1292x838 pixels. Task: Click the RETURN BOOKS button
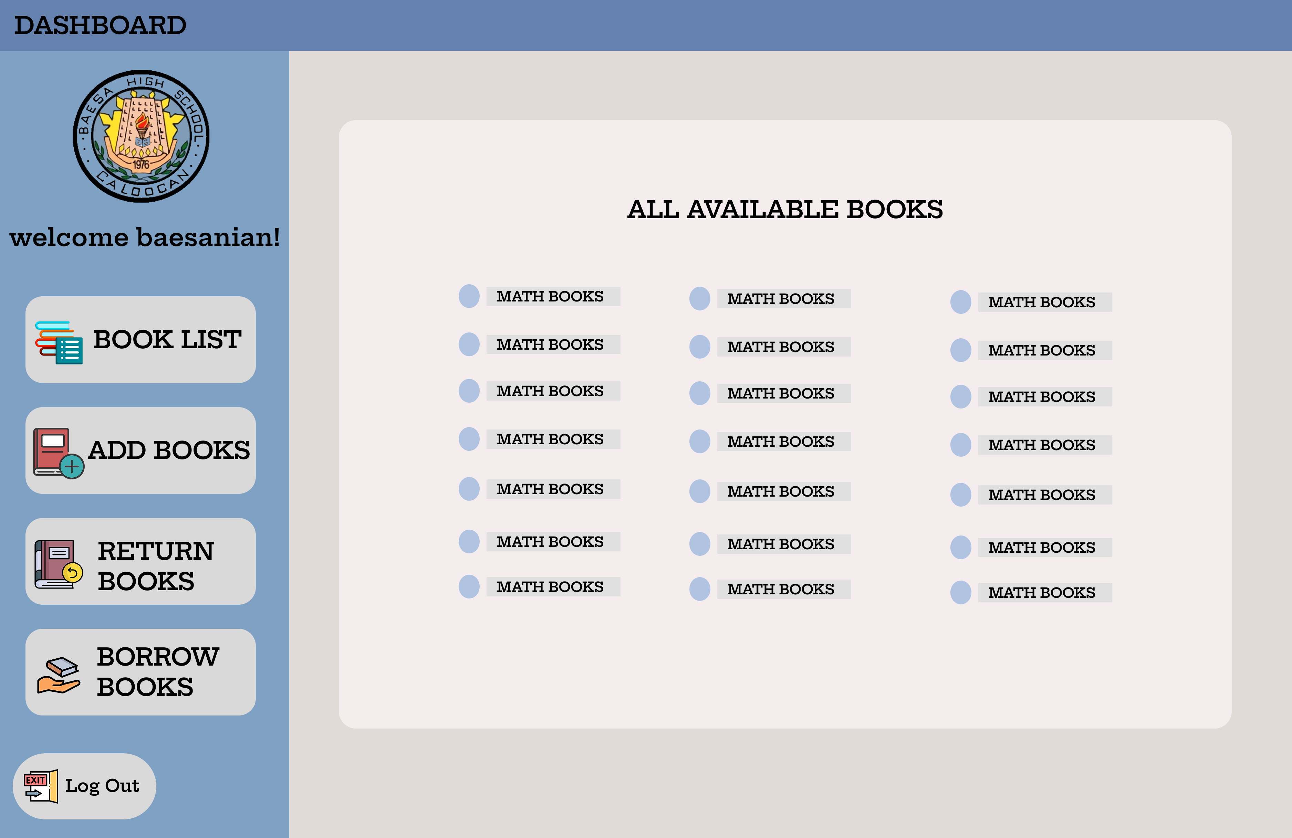(140, 564)
